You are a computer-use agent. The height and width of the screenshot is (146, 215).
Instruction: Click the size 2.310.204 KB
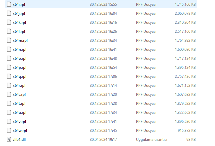coord(185,23)
